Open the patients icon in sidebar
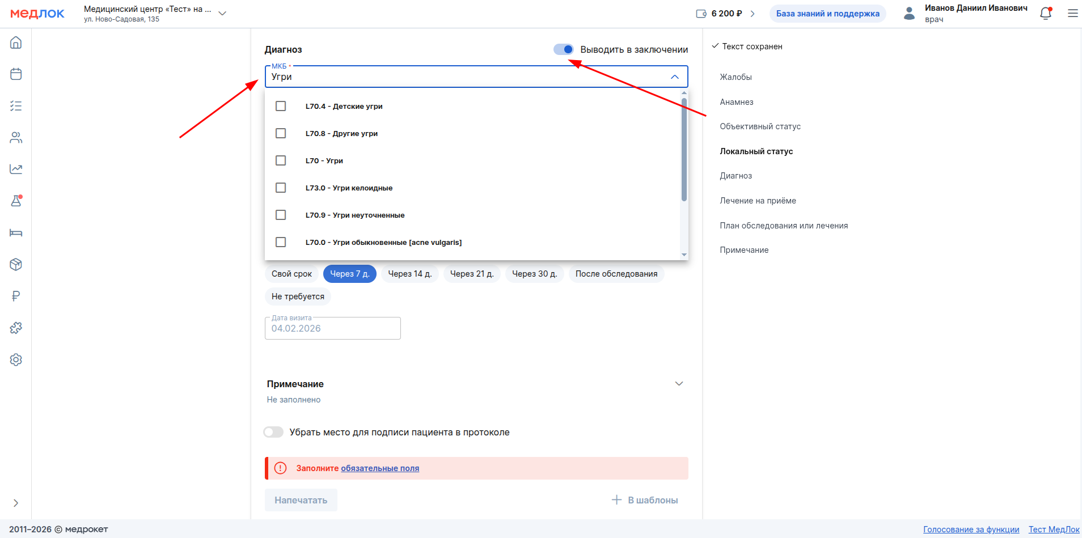 16,138
